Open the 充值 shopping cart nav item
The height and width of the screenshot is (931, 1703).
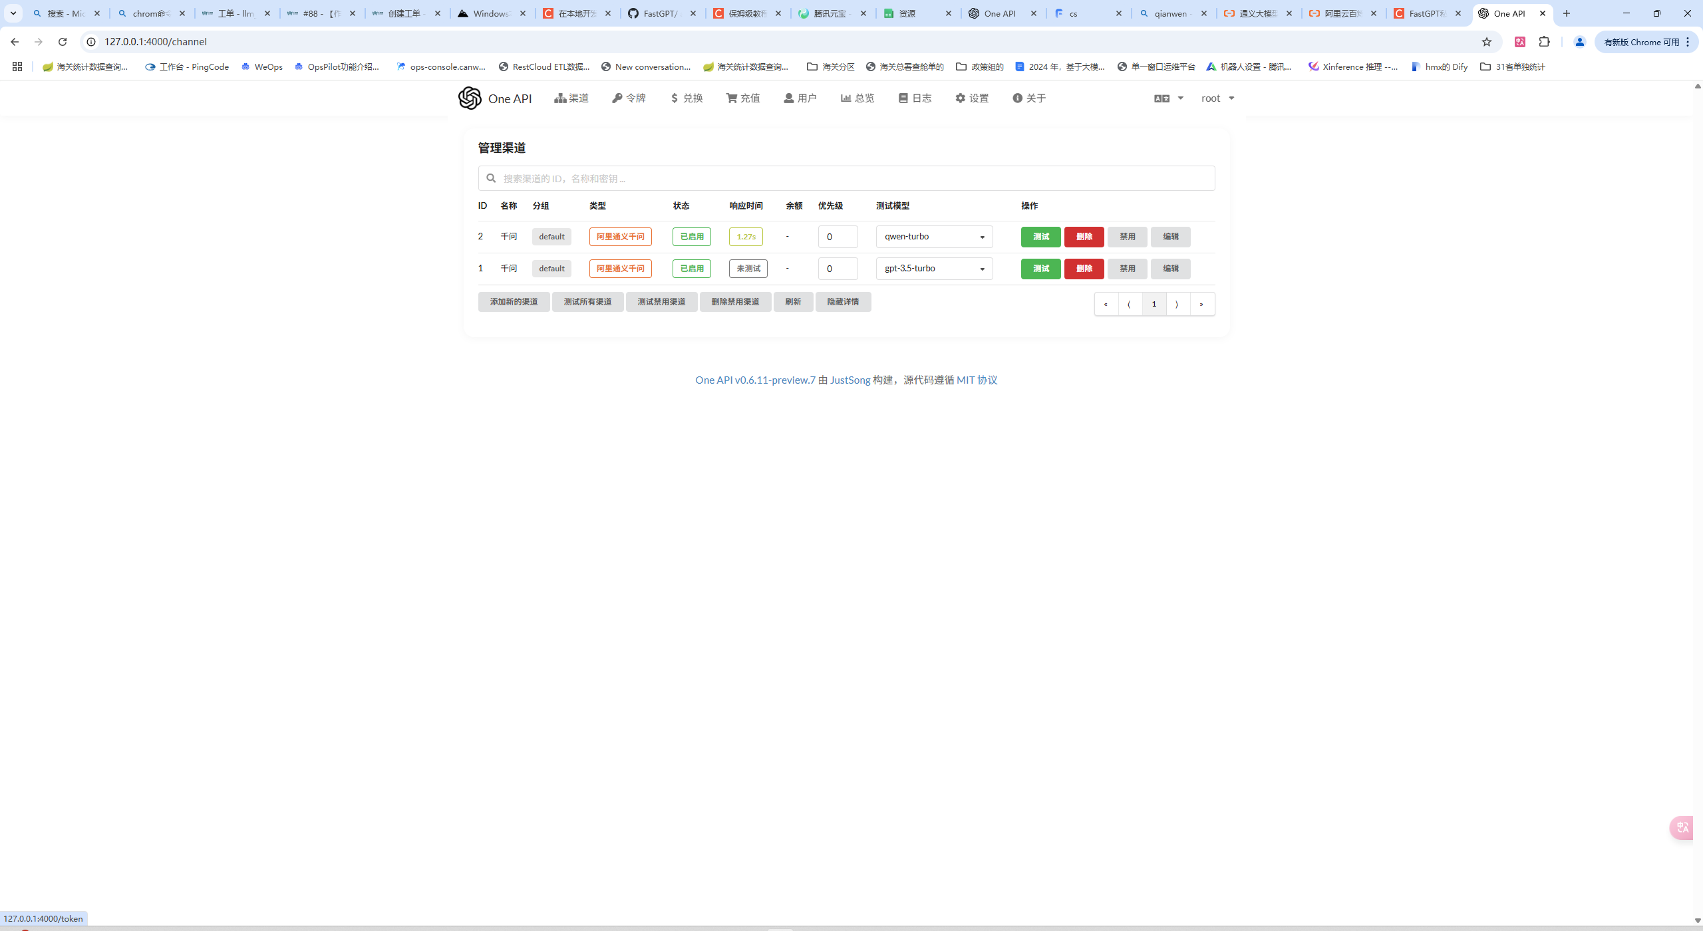(743, 98)
